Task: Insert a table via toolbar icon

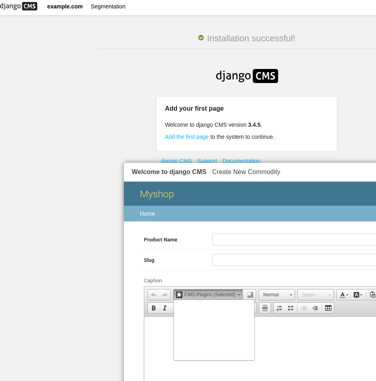Action: 328,308
